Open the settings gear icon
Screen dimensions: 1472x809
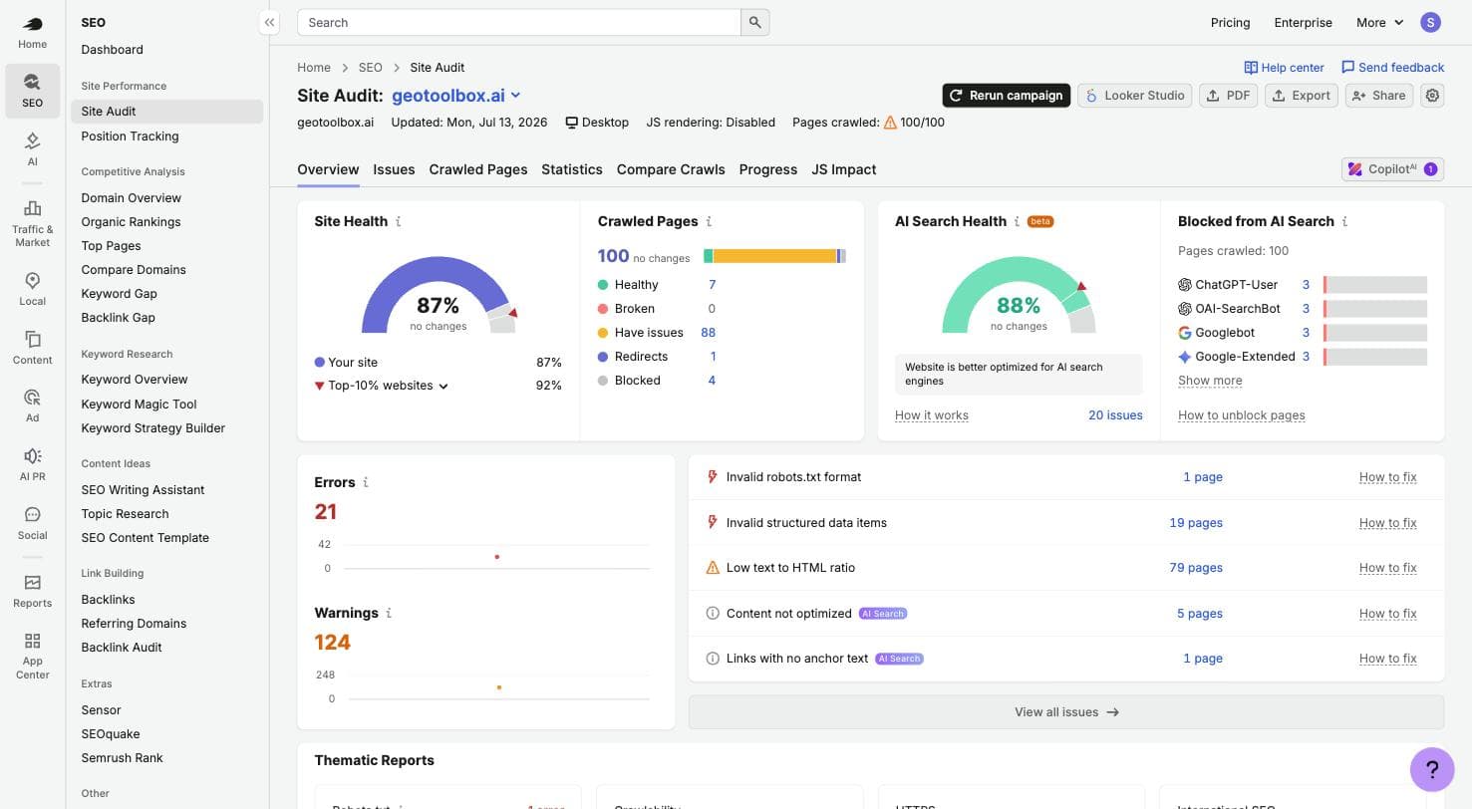[1432, 96]
